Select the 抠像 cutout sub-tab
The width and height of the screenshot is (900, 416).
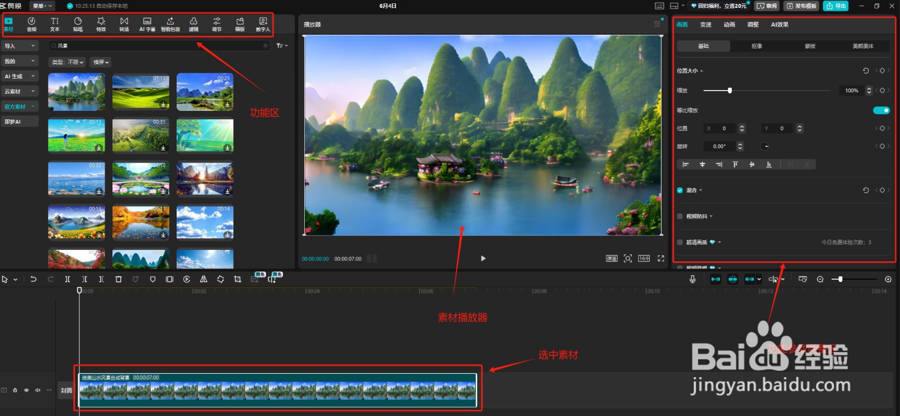point(757,46)
